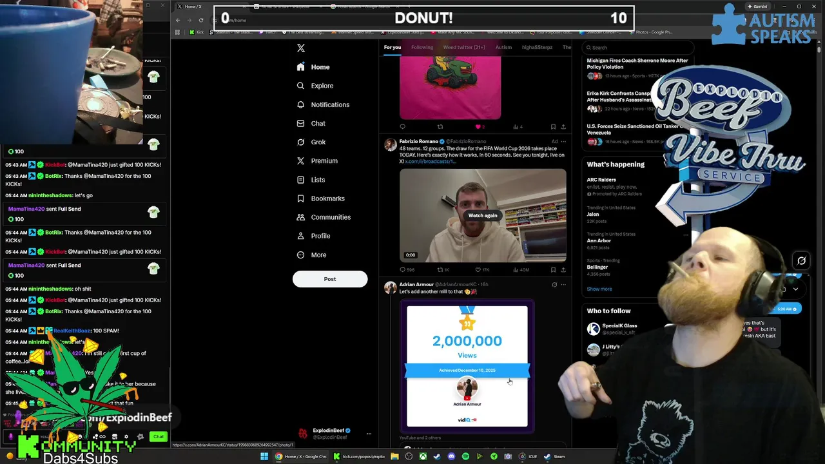
Task: Open x.com/i/broadcasts link in Fabrizio post
Action: [431, 161]
